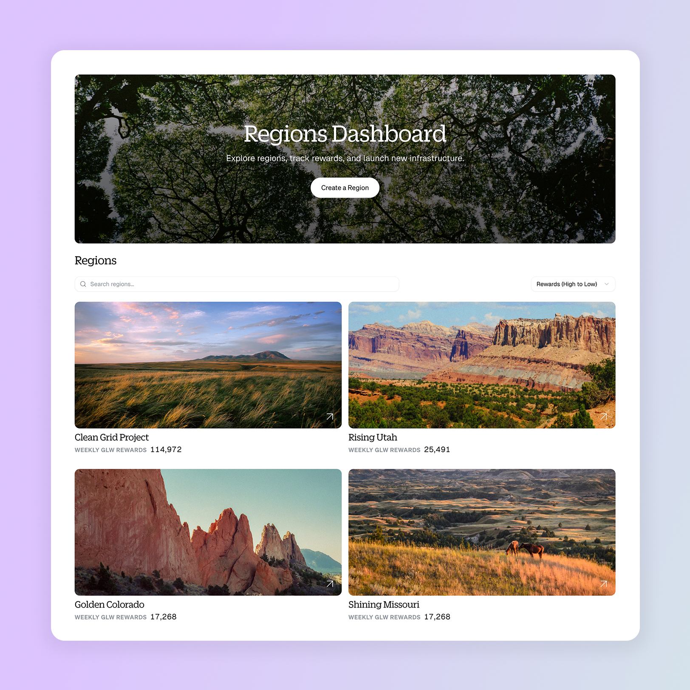Open the Clean Grid Project grassland thumbnail
690x690 pixels.
point(208,365)
